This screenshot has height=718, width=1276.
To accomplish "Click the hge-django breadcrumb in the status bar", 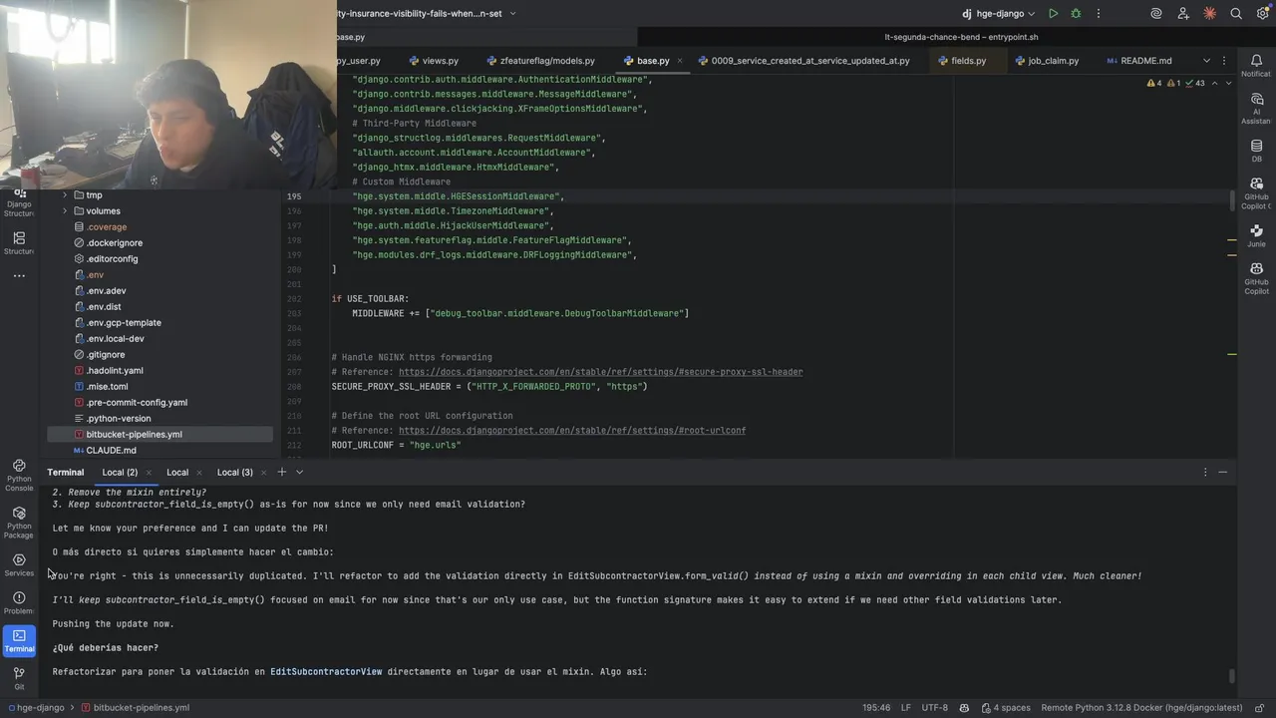I will [40, 708].
